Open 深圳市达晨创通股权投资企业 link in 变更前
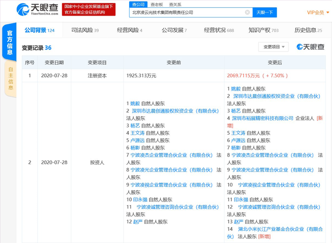The image size is (332, 243). click(175, 111)
